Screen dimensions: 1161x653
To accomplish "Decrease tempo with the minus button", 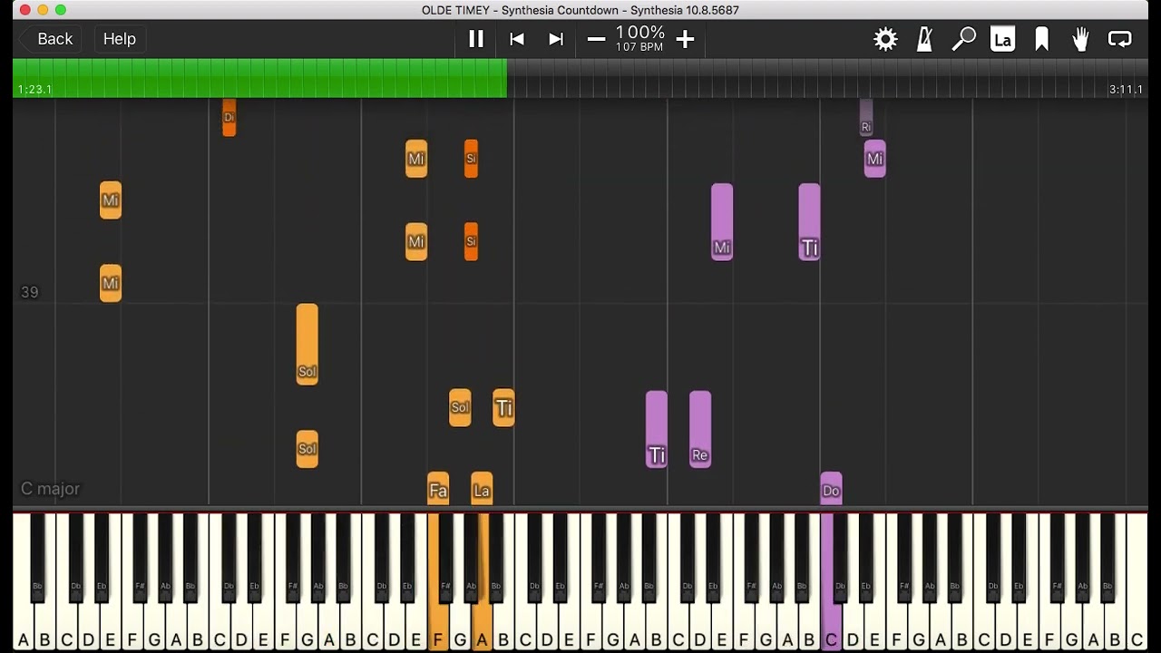I will click(x=596, y=39).
